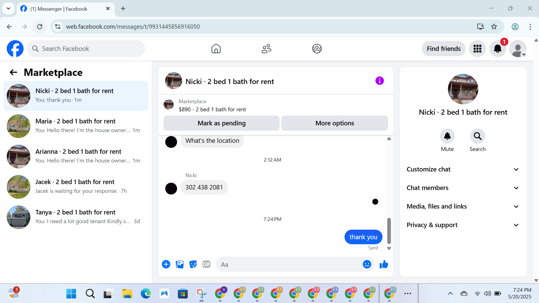
Task: Click the Mark as pending button
Action: pos(221,123)
